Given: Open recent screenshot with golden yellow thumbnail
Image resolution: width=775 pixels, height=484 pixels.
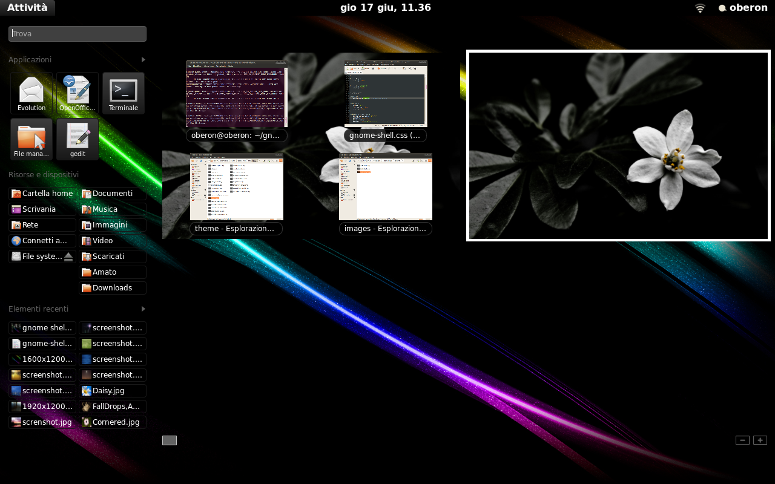Looking at the screenshot, I should coord(42,375).
